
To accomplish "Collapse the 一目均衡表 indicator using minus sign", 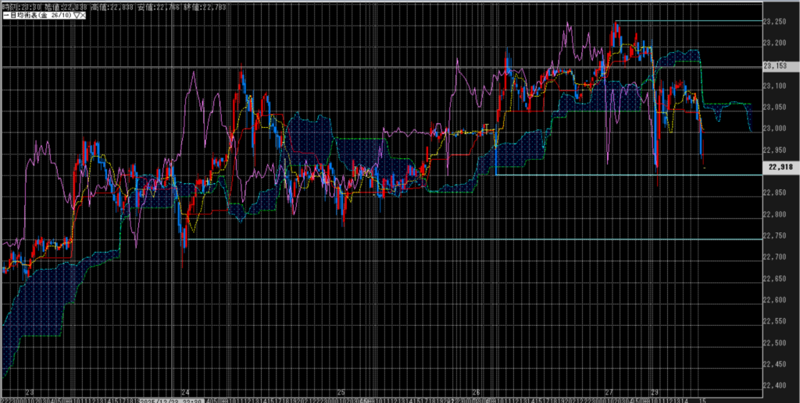I will [x=5, y=15].
